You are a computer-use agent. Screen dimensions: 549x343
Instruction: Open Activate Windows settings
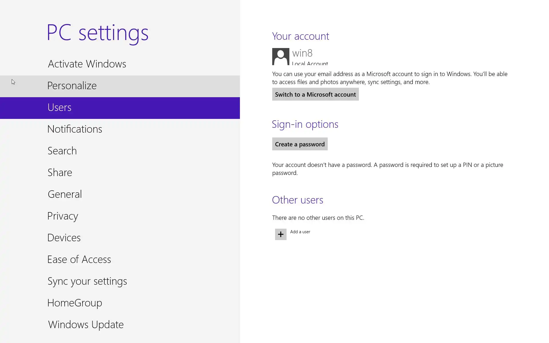point(87,64)
